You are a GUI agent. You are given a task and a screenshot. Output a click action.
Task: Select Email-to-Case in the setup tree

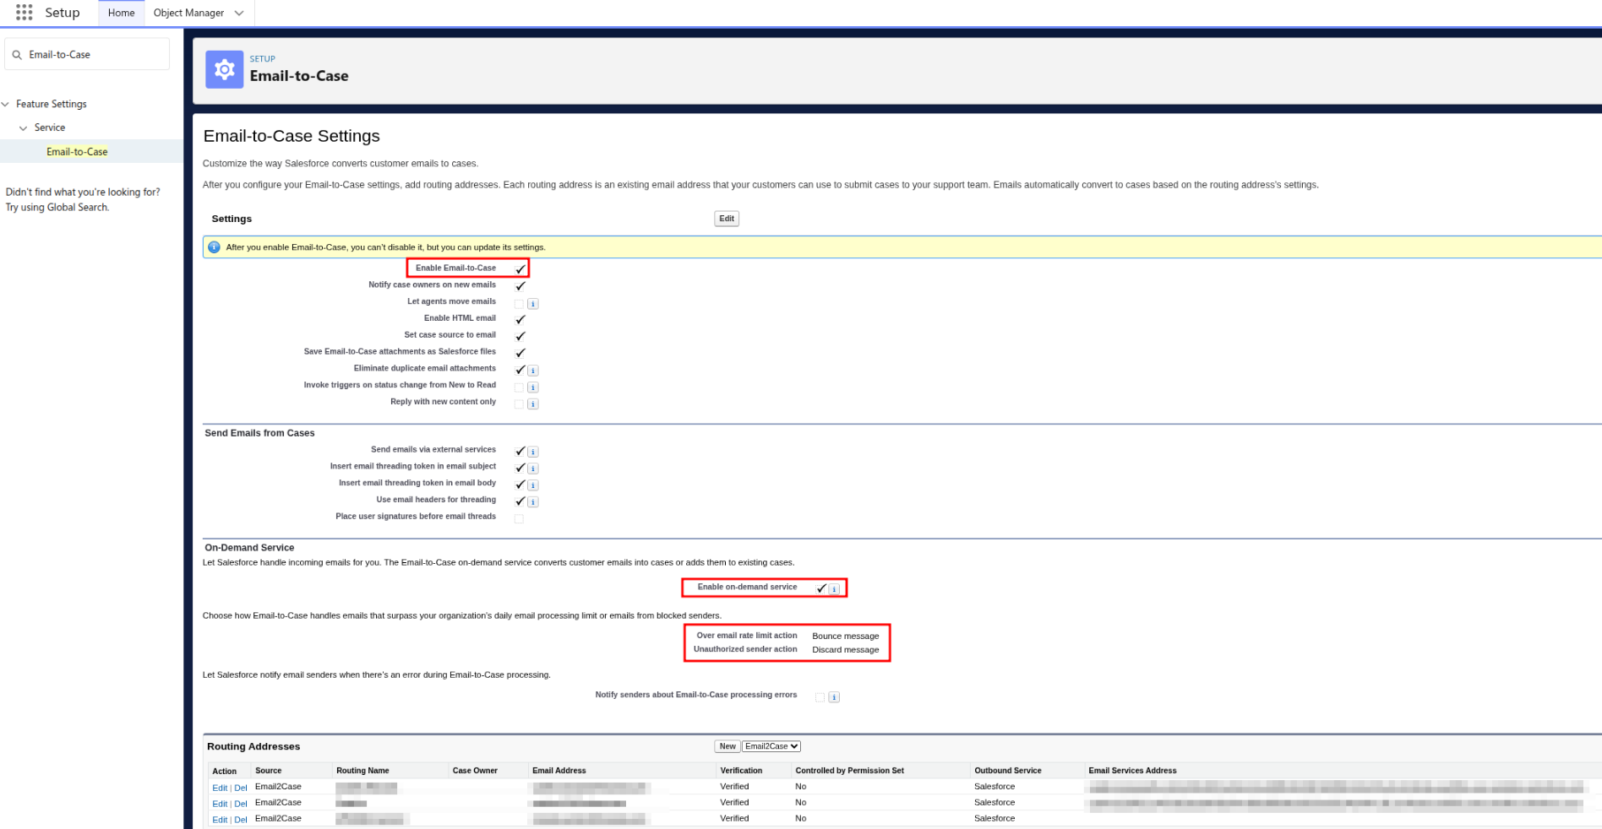(x=77, y=152)
